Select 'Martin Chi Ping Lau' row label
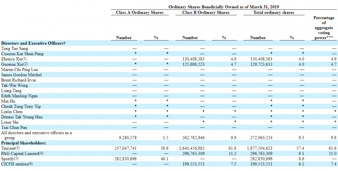 [20, 70]
